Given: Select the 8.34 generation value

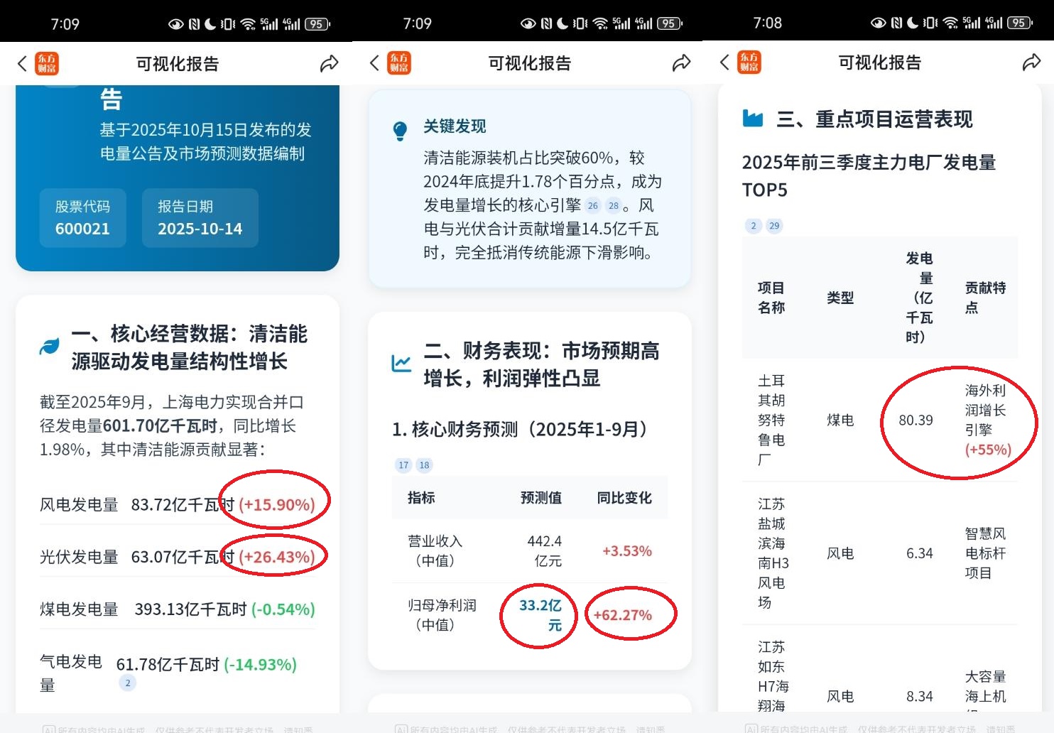Looking at the screenshot, I should click(x=920, y=697).
